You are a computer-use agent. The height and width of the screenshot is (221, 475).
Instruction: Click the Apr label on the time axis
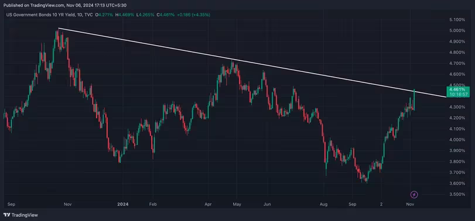click(x=208, y=205)
